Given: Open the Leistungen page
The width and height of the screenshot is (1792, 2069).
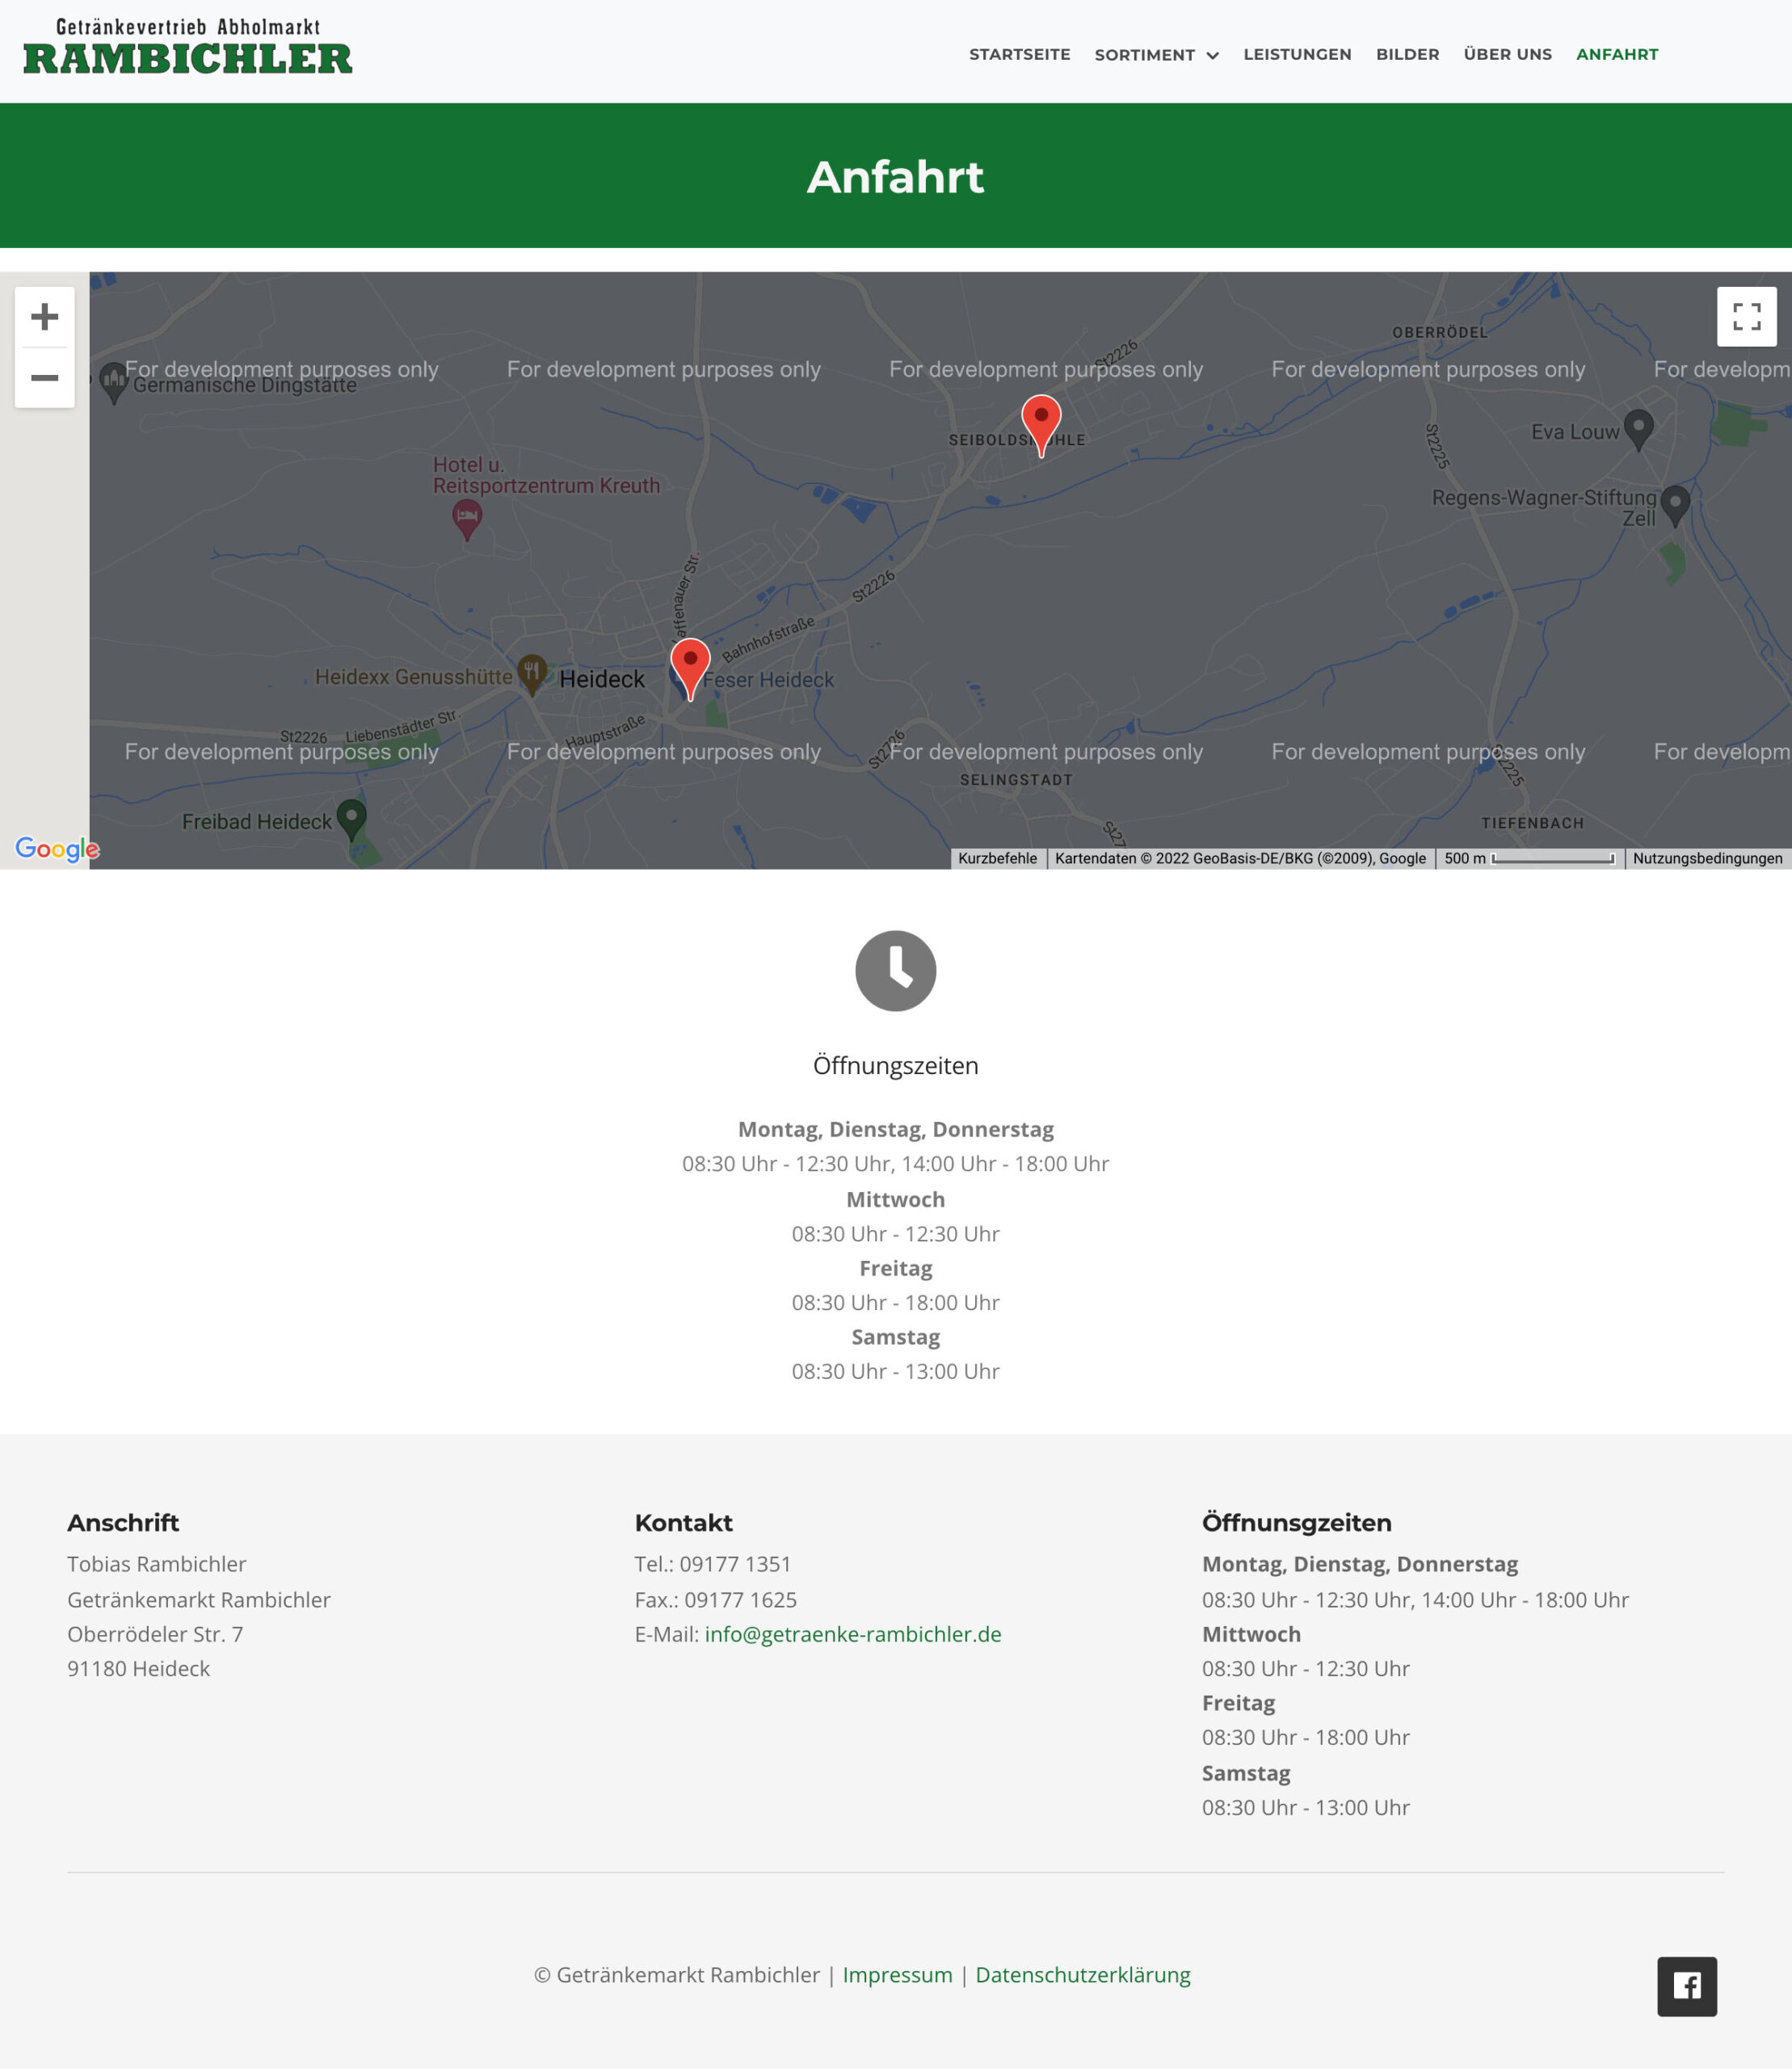Looking at the screenshot, I should coord(1297,54).
